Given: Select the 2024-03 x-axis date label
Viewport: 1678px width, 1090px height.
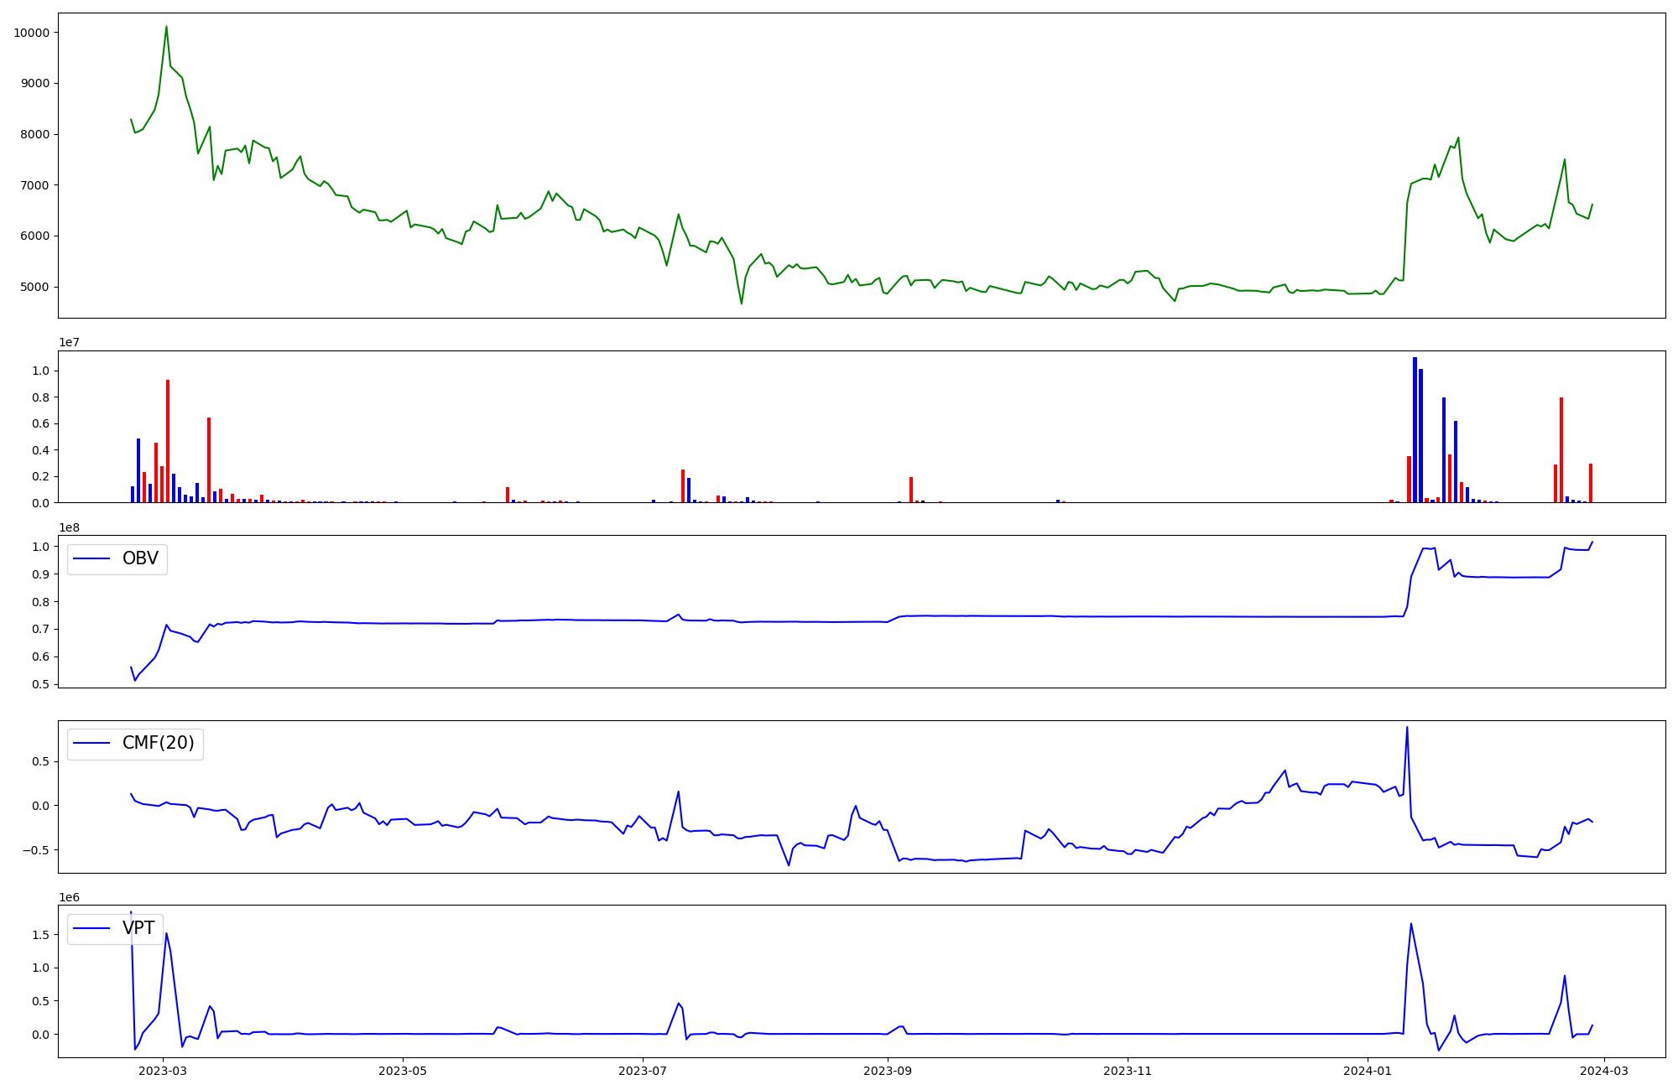Looking at the screenshot, I should coord(1604,1071).
